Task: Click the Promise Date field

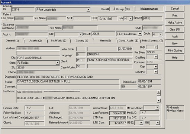Action: (35, 108)
